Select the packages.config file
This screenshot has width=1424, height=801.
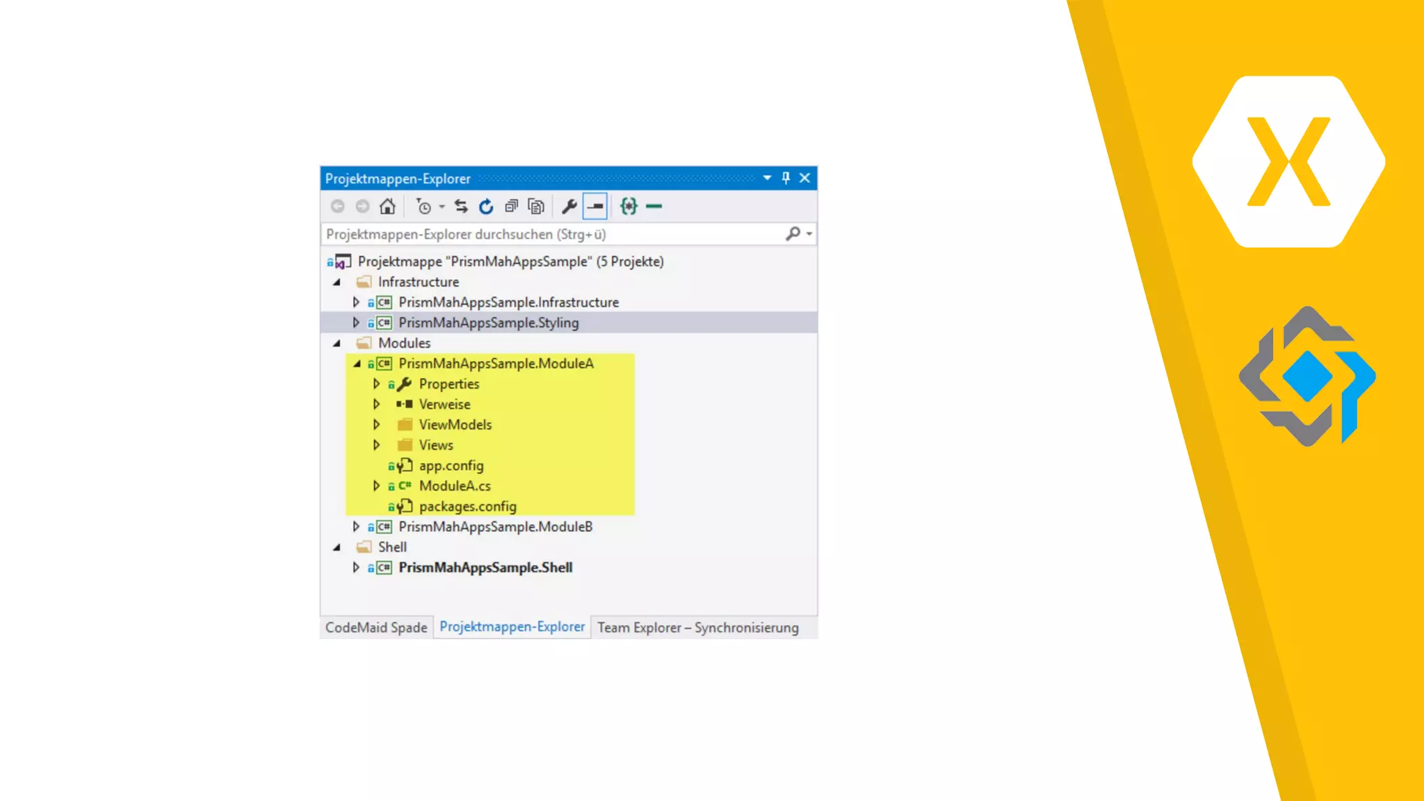467,507
